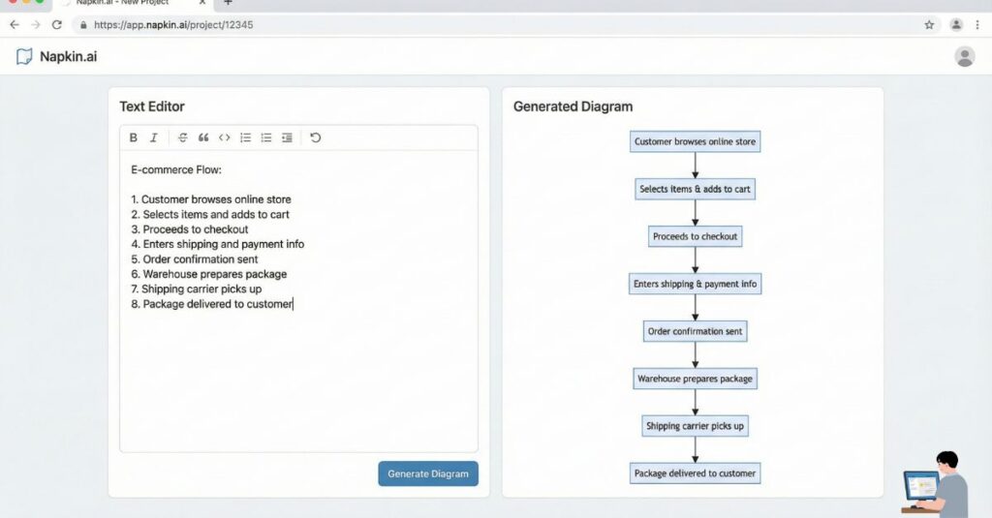Bookmark this page with the star icon
Screen dimensions: 992x518
pyautogui.click(x=929, y=24)
